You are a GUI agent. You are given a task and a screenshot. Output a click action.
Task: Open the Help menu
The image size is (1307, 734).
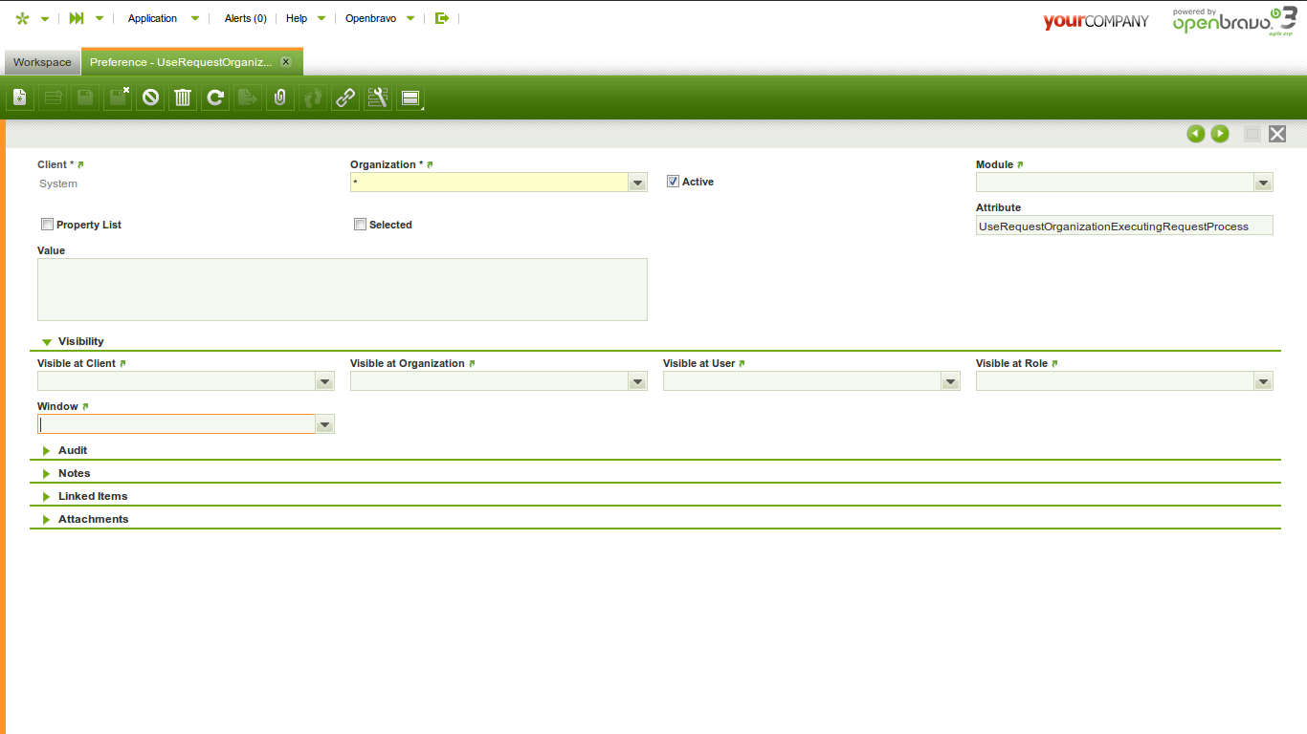click(x=305, y=18)
